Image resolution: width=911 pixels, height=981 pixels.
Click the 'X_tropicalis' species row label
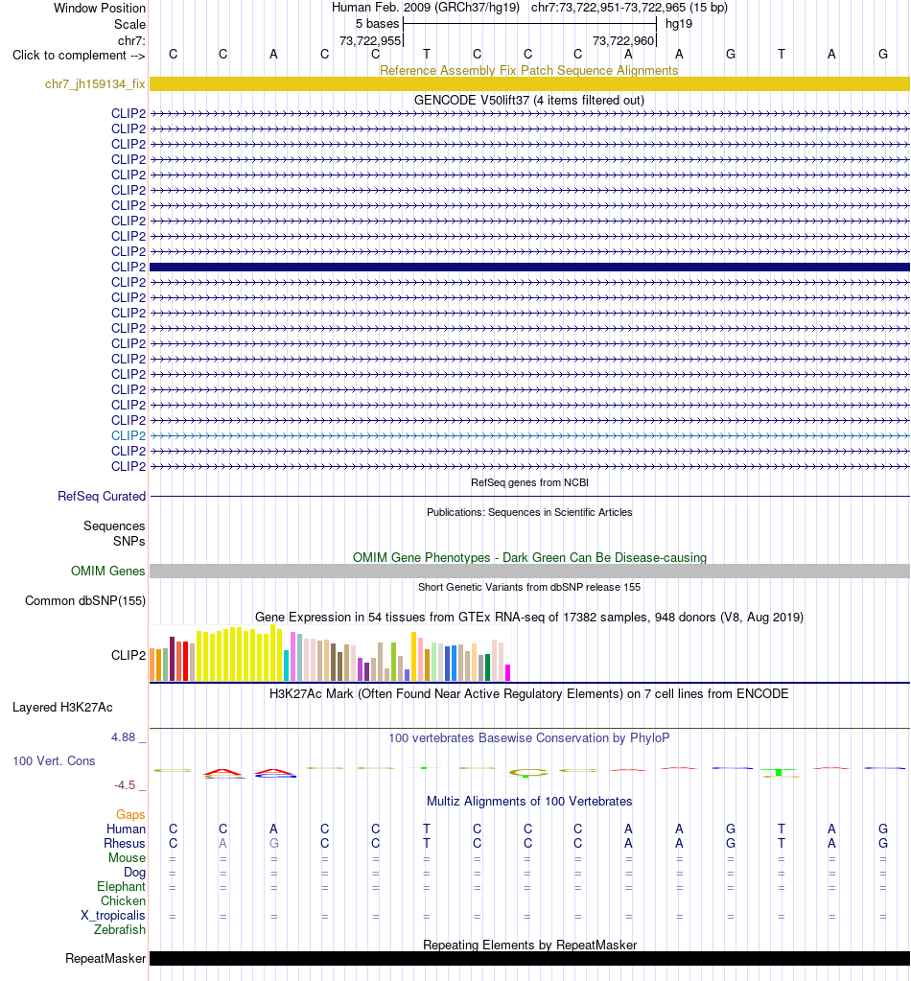click(113, 915)
